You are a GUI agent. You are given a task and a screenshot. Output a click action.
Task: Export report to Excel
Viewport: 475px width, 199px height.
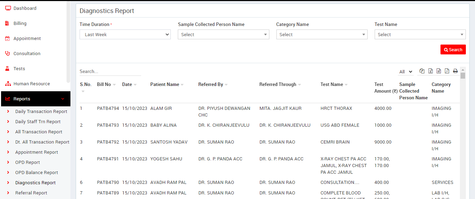(x=430, y=71)
